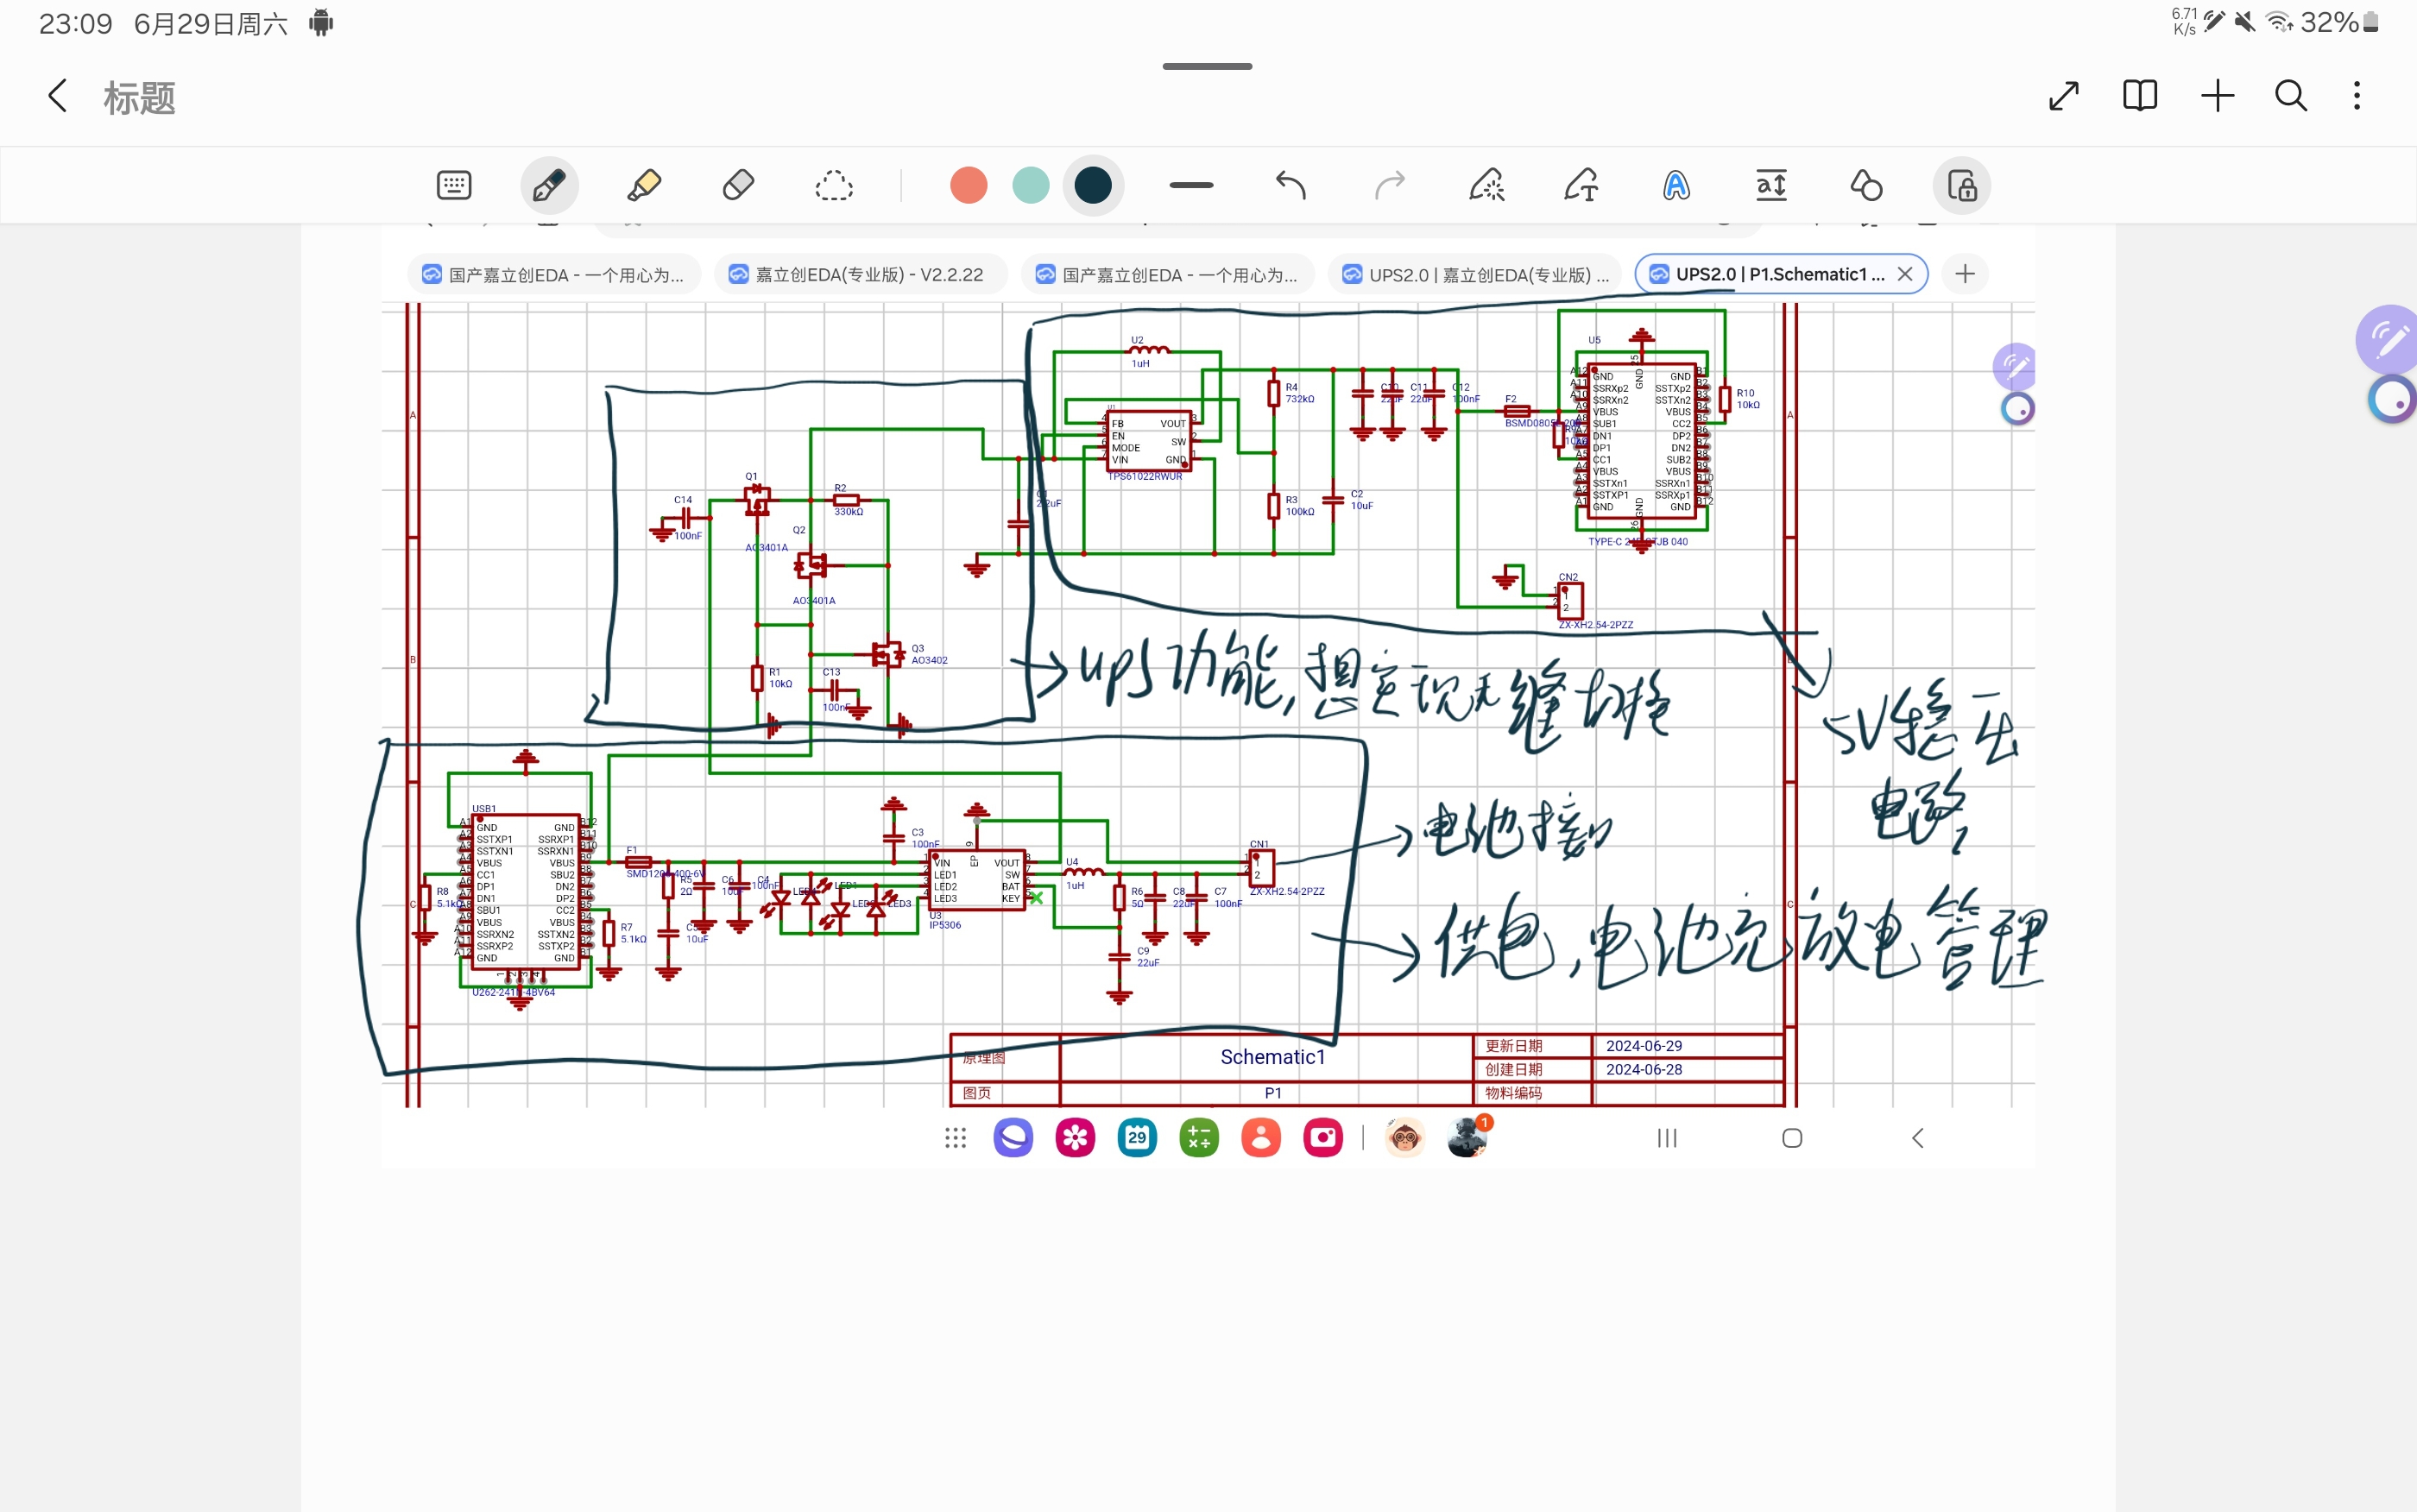Toggle reading mode with book icon
Image resolution: width=2417 pixels, height=1512 pixels.
2139,96
